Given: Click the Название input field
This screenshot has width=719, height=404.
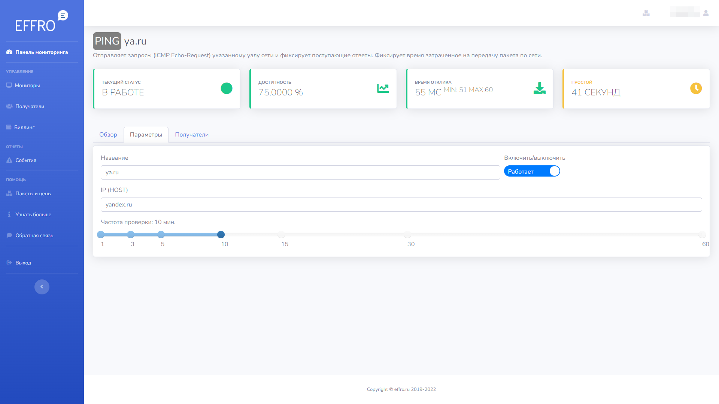Looking at the screenshot, I should 300,172.
